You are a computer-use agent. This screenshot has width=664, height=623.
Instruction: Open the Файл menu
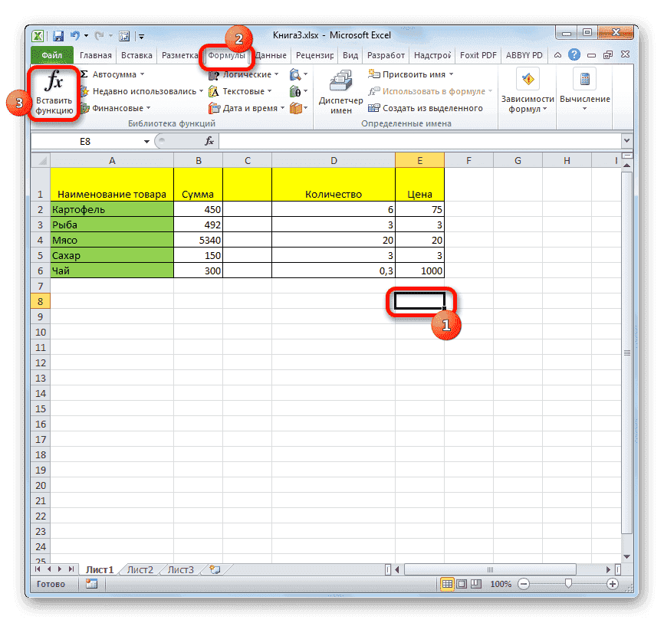click(x=51, y=54)
